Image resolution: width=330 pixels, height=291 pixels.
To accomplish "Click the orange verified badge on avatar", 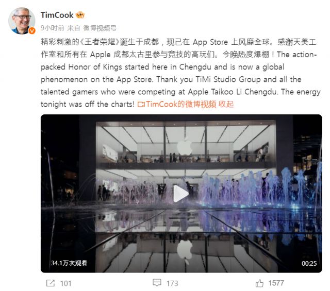I will point(32,31).
